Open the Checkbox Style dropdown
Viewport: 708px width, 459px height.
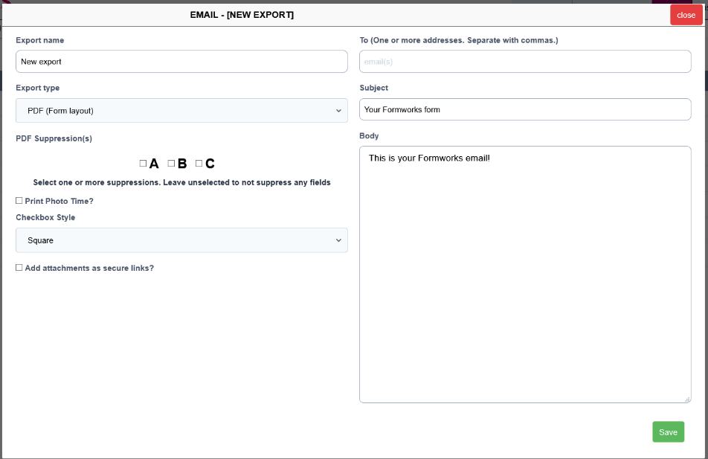point(181,240)
